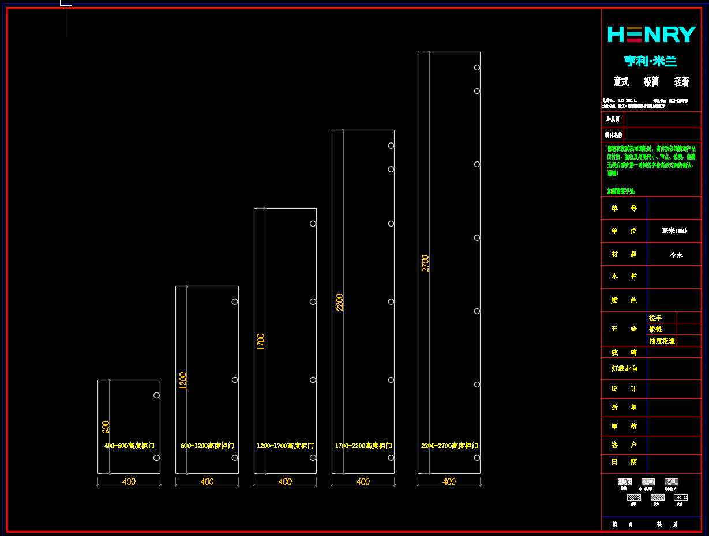
Task: Select the green notice text block
Action: click(651, 161)
